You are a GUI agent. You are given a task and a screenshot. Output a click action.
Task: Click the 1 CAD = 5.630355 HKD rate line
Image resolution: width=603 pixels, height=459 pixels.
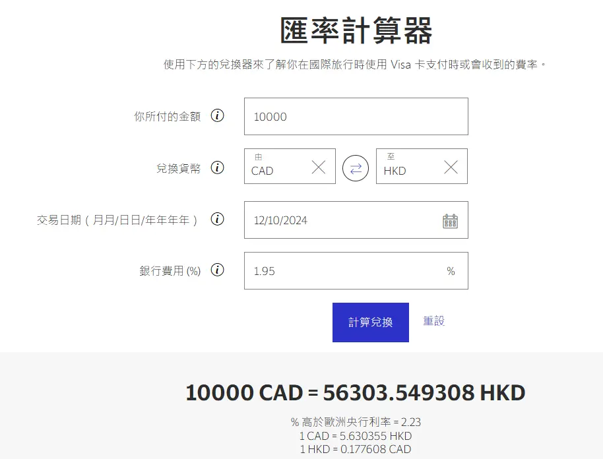coord(356,436)
